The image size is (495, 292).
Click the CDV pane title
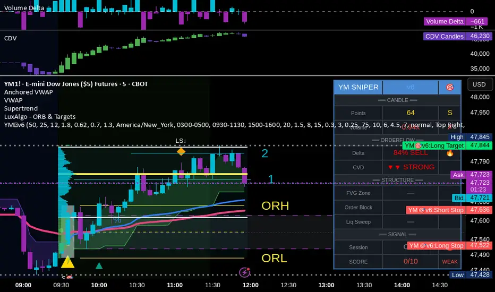click(x=11, y=38)
